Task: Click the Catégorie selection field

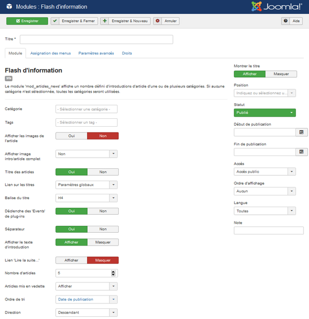Action: [x=86, y=109]
